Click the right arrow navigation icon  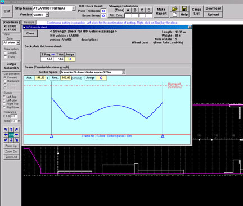click(x=16, y=135)
